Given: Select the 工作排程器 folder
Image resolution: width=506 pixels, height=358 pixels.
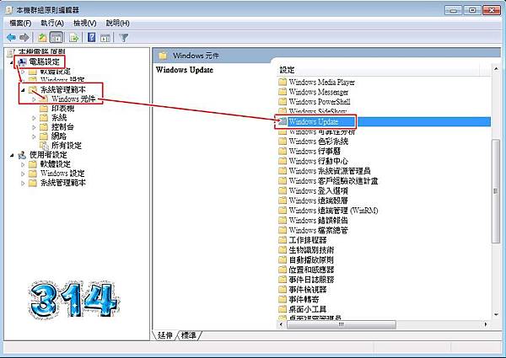Looking at the screenshot, I should pos(308,240).
